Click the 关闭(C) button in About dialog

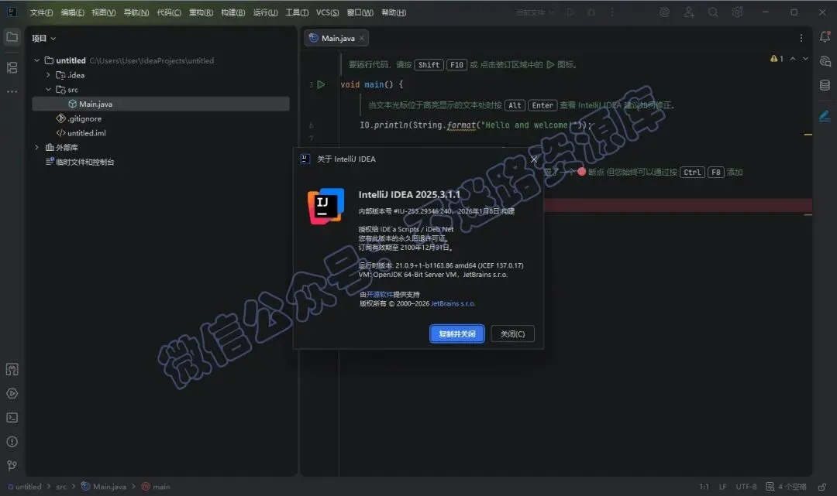click(x=512, y=334)
